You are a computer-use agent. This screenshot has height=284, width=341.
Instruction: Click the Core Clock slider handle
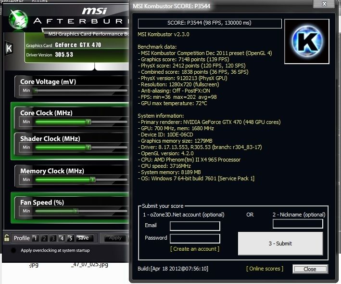coord(88,122)
